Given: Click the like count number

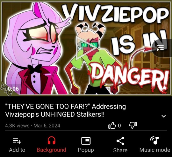Looking at the screenshot, I should [119, 126].
